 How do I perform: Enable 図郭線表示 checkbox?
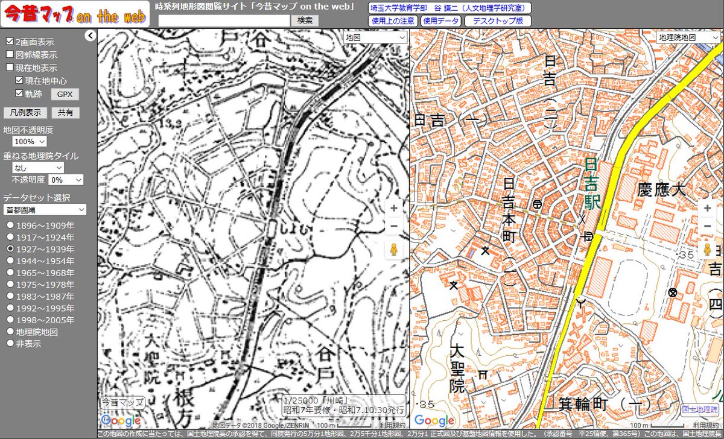(10, 54)
